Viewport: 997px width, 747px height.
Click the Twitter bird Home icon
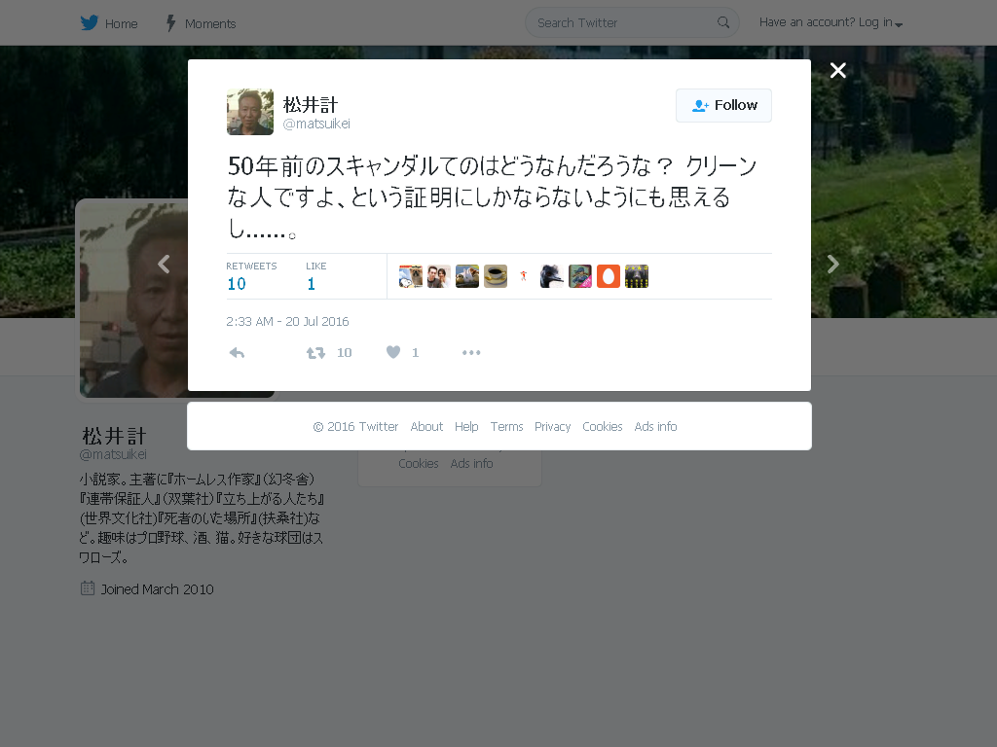[x=90, y=23]
